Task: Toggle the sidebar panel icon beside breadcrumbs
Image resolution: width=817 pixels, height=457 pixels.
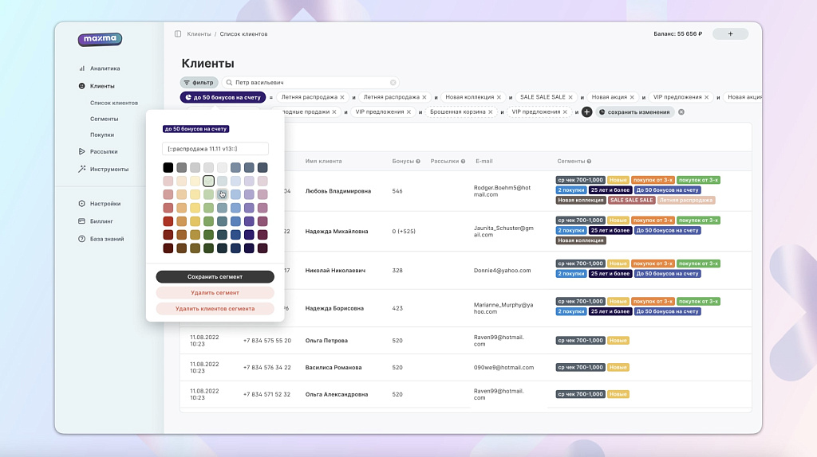Action: click(x=178, y=34)
